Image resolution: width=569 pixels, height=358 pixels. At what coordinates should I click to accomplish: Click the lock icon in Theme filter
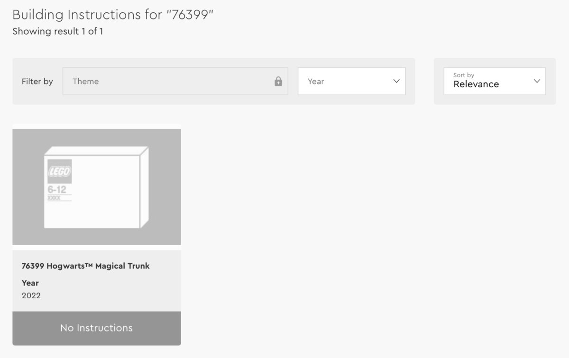pyautogui.click(x=278, y=81)
